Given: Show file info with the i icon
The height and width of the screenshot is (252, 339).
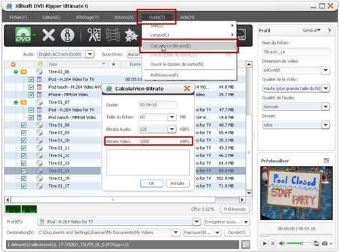Looking at the screenshot, I should 67,35.
